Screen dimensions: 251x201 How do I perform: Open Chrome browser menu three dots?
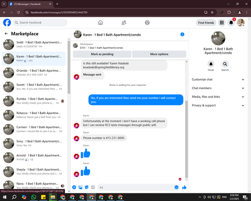pos(246,13)
